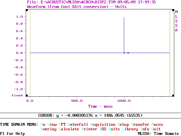
Task: Open the Units menu item
Action: [114, 129]
